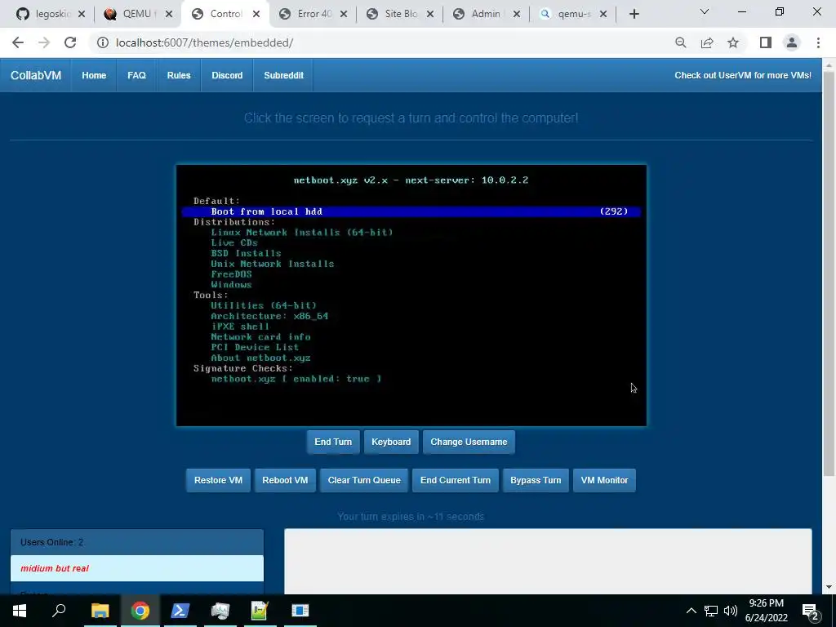The image size is (836, 627).
Task: Open the taskbar search magnifier
Action: click(x=59, y=611)
